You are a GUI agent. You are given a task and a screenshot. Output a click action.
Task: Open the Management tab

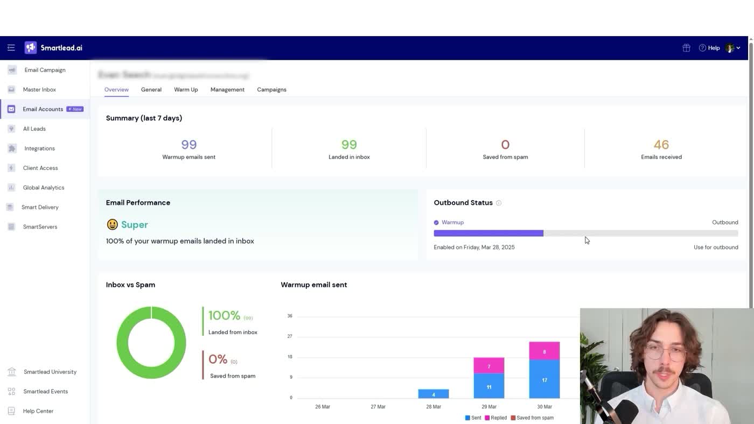tap(227, 89)
